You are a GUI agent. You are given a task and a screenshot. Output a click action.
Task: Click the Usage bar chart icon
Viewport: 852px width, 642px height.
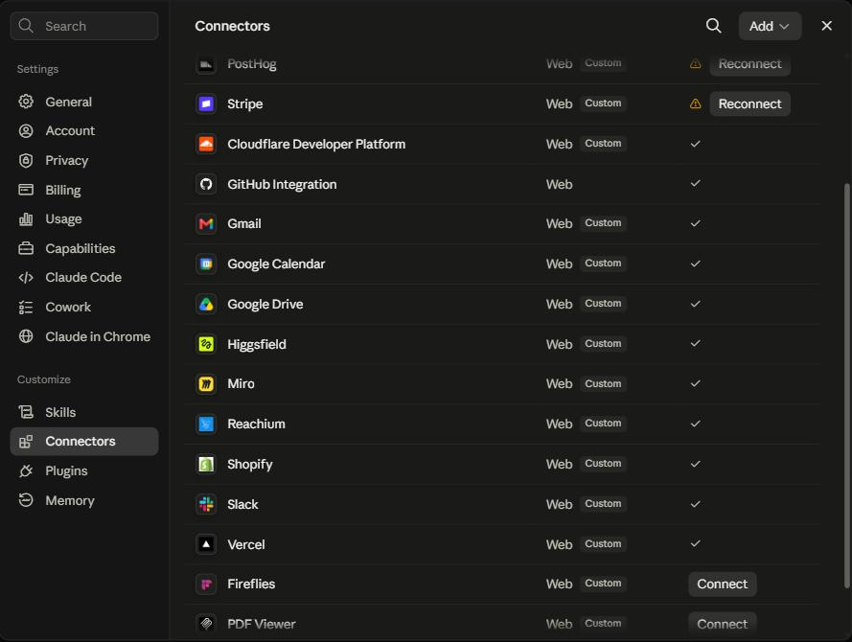click(26, 218)
